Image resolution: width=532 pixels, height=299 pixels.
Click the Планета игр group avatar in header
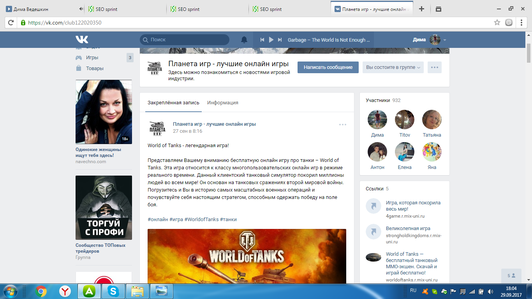[155, 68]
